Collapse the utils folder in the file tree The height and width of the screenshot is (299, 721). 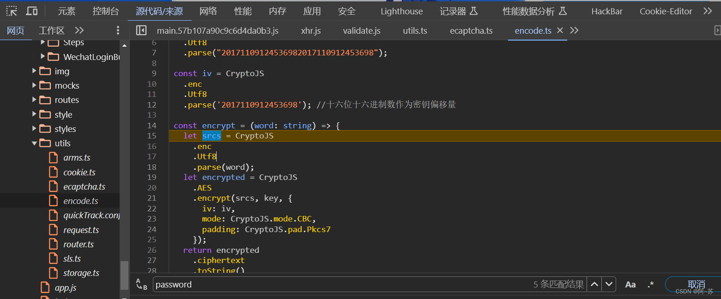[35, 143]
